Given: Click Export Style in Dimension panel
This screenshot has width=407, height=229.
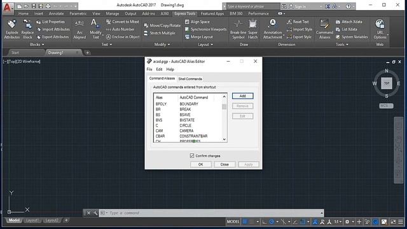Looking at the screenshot, I should [300, 37].
